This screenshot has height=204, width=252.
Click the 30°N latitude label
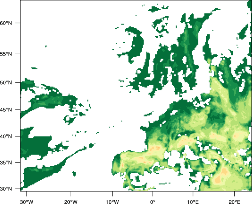pyautogui.click(x=6, y=189)
